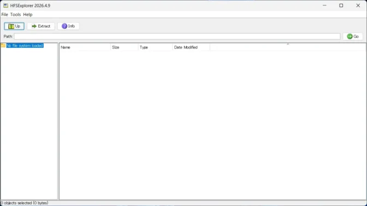Click the folder icon in tree pane
367x206 pixels.
3,45
